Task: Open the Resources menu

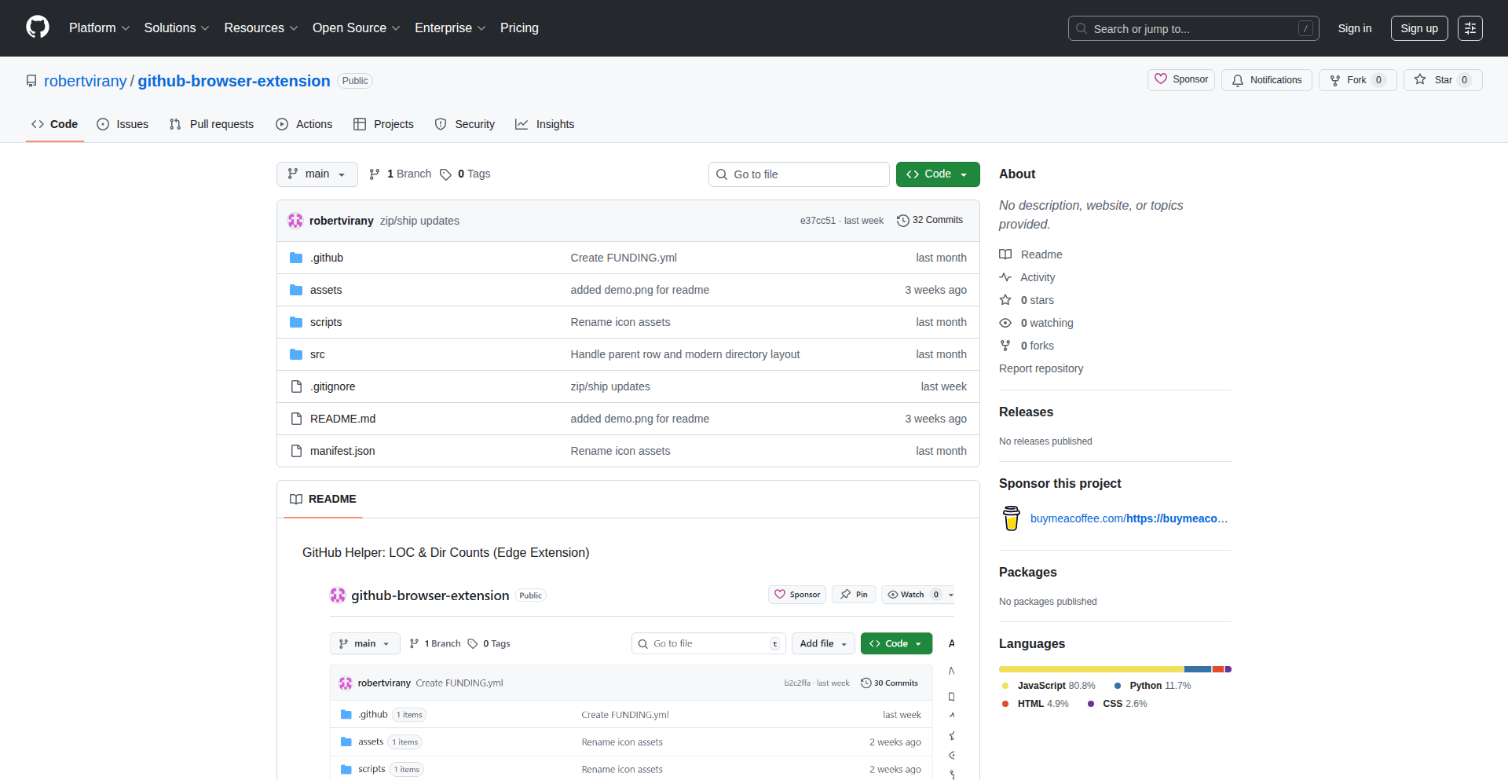Action: [x=260, y=27]
